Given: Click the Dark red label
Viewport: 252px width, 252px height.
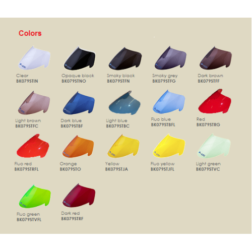Looking at the screenshot, I should [x=71, y=213].
